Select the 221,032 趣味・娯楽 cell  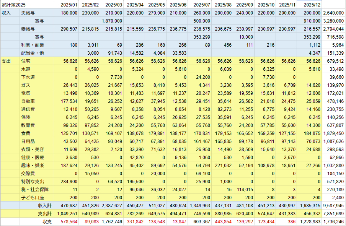click(x=224, y=165)
